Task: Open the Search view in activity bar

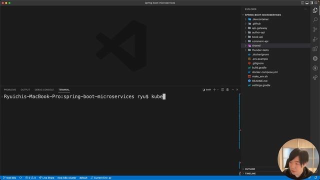Action: tap(315, 20)
